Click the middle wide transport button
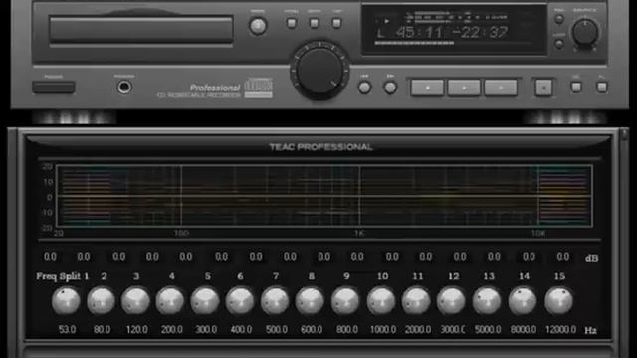The height and width of the screenshot is (358, 637). point(464,88)
